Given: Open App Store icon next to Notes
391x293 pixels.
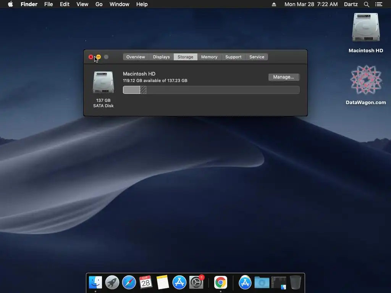Looking at the screenshot, I should pos(179,282).
